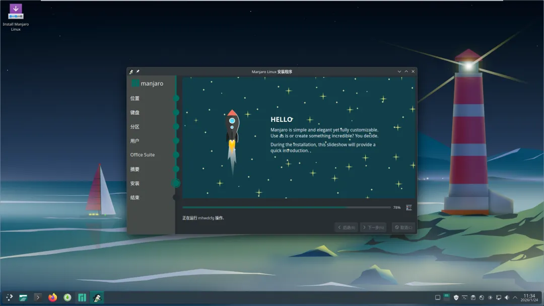The height and width of the screenshot is (306, 544).
Task: Open the brightness tray icon
Action: (x=490, y=297)
